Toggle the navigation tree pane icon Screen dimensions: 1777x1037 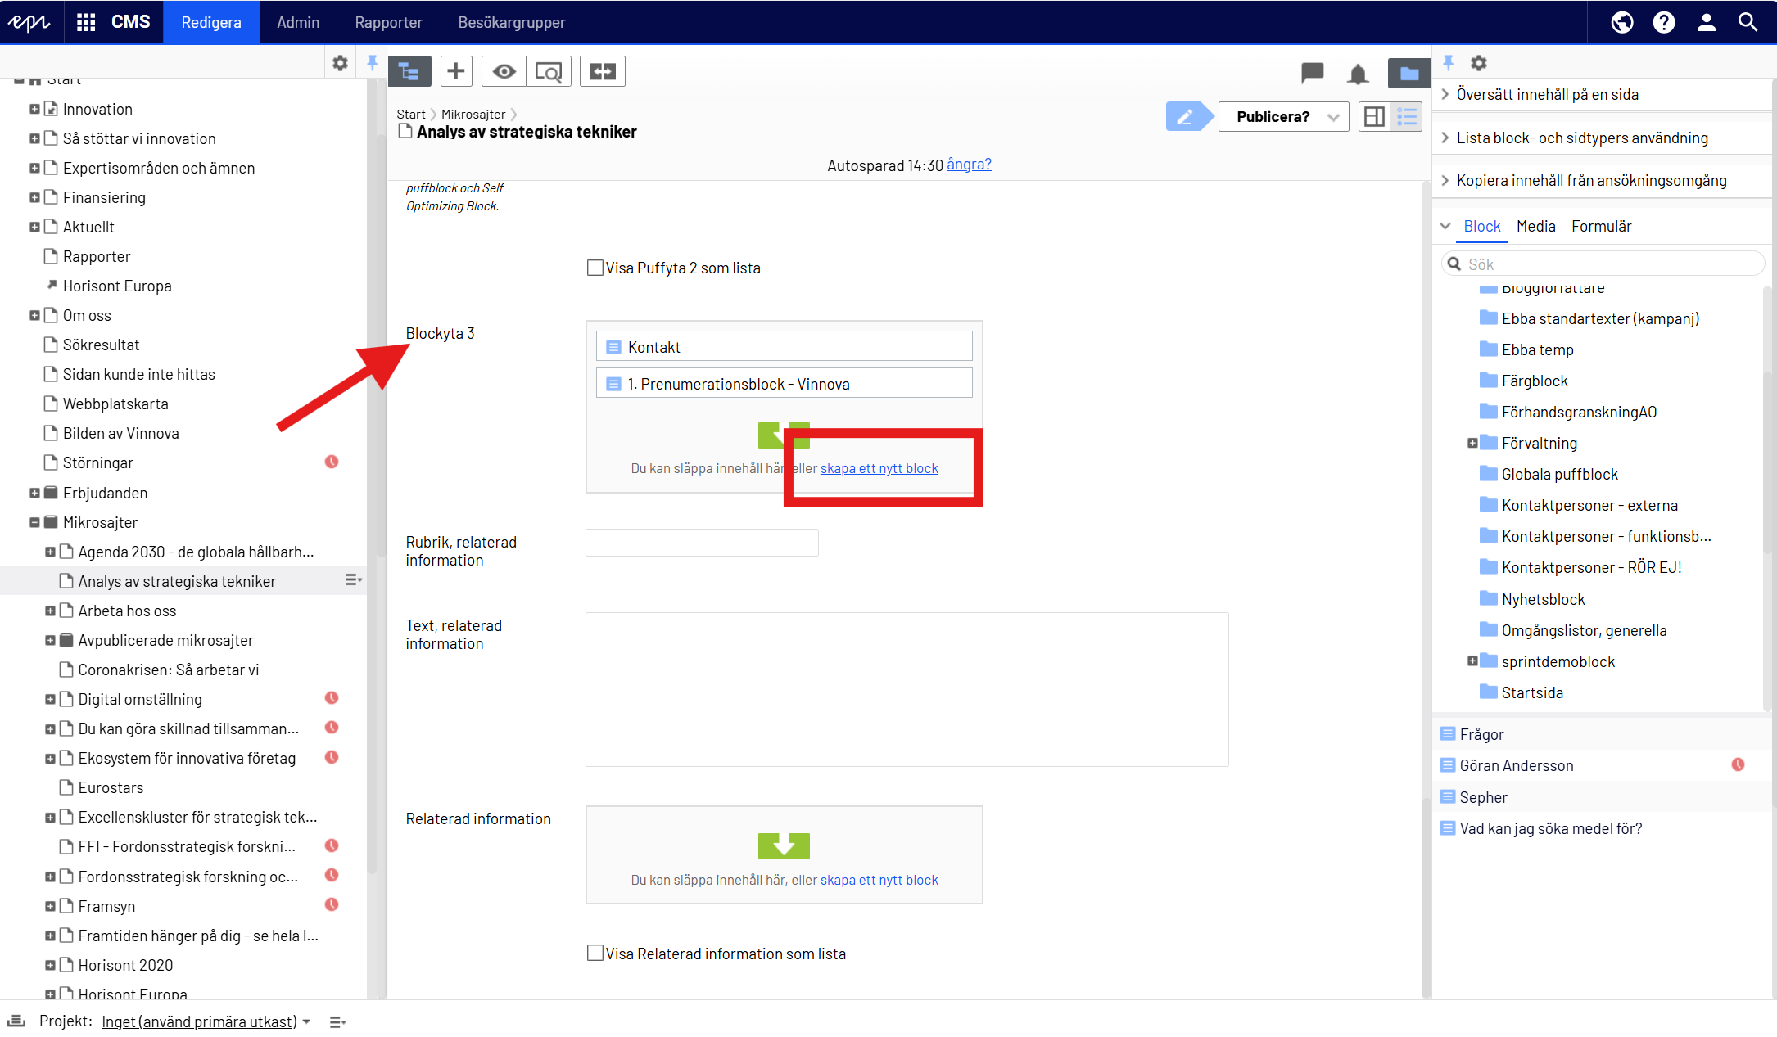(409, 71)
